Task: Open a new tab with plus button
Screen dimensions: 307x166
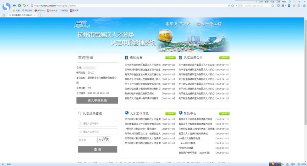Action: tap(40, 15)
